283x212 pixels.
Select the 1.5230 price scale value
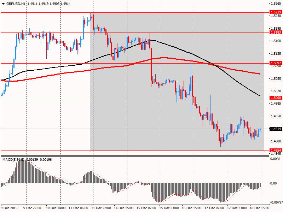pyautogui.click(x=276, y=16)
